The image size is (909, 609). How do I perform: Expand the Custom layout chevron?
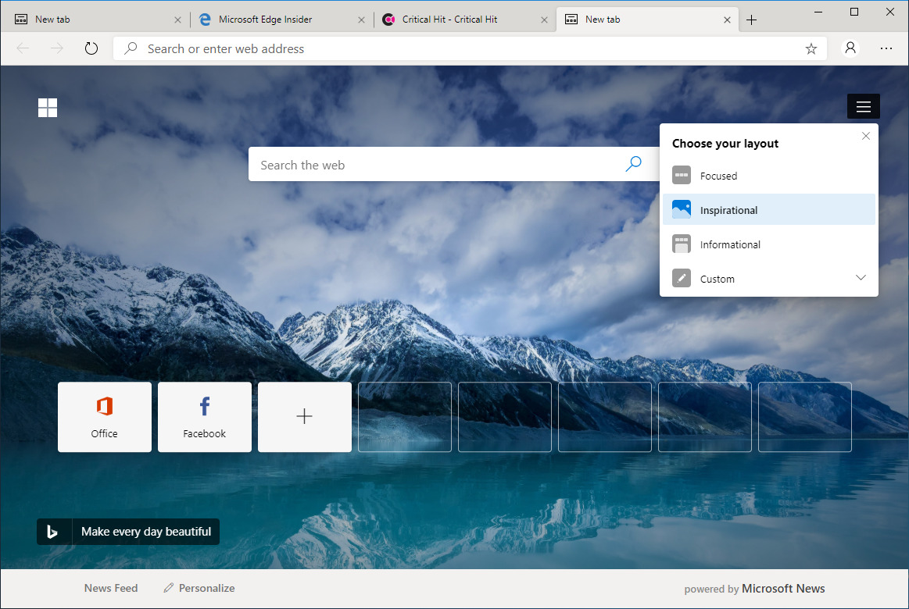click(x=861, y=278)
